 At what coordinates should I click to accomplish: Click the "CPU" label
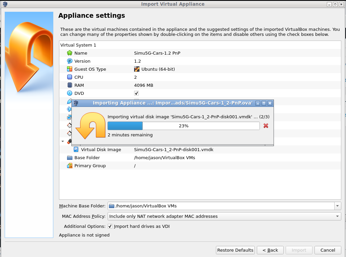click(79, 77)
